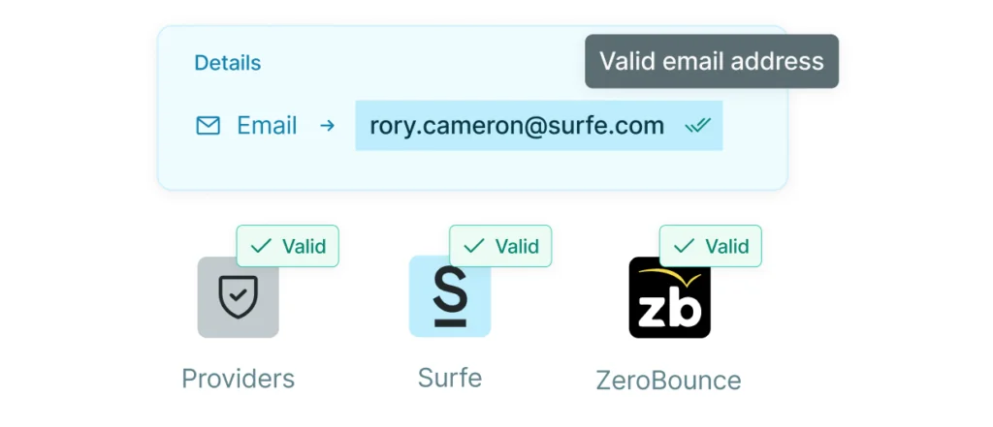Screen dimensions: 993x427
Task: Click the checkmark in Providers Valid badge
Action: pos(260,246)
